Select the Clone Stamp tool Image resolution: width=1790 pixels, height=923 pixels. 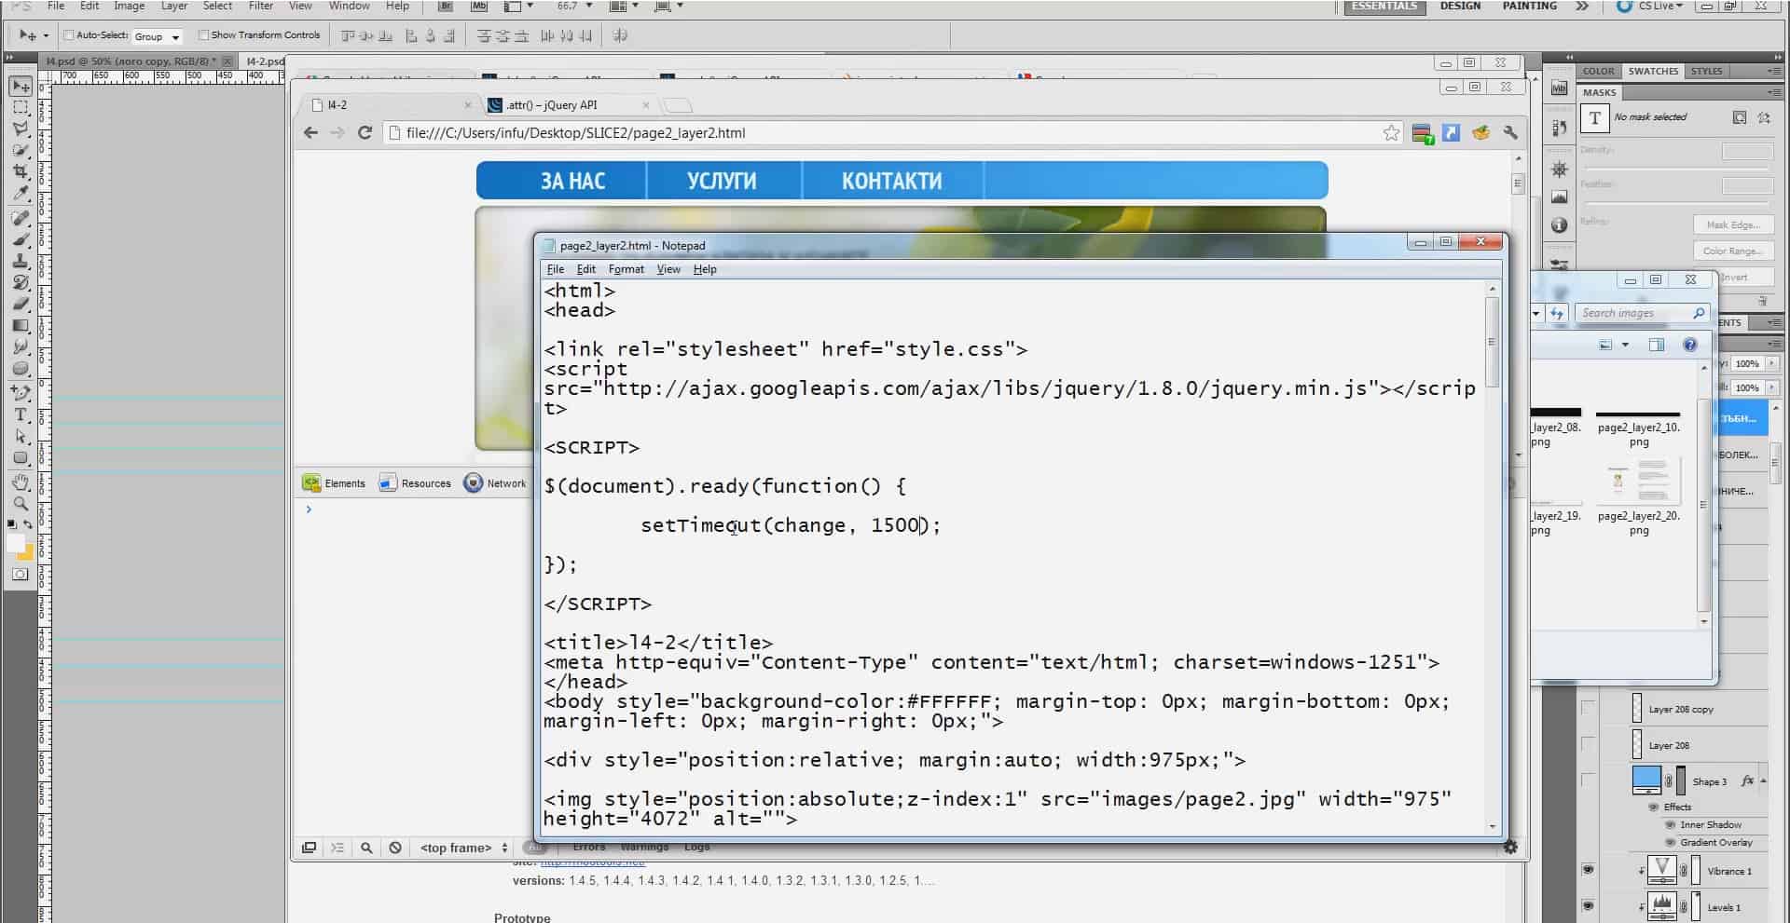pos(21,262)
